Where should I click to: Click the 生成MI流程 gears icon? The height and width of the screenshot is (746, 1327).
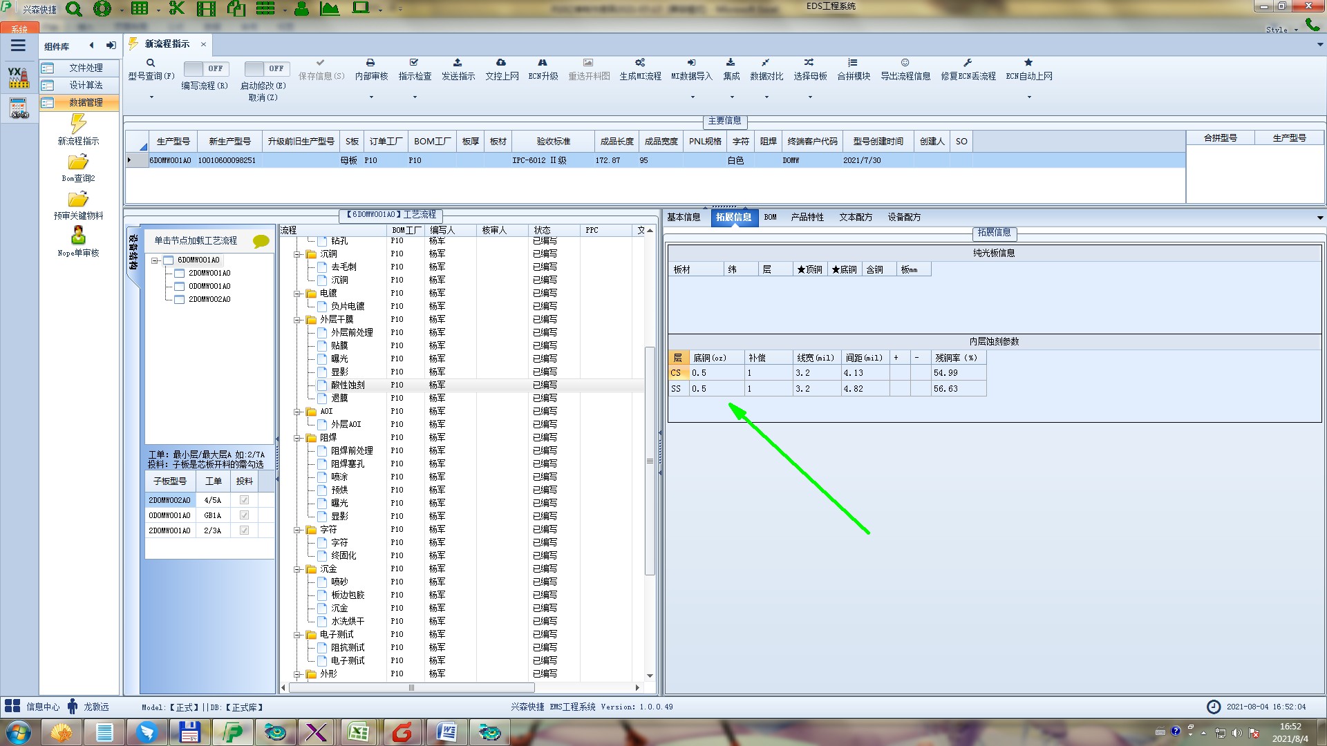coord(640,63)
